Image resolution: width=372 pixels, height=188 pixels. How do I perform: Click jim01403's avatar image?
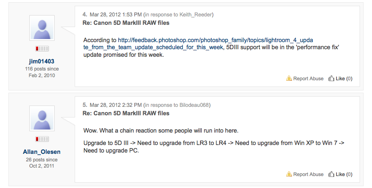pyautogui.click(x=42, y=28)
